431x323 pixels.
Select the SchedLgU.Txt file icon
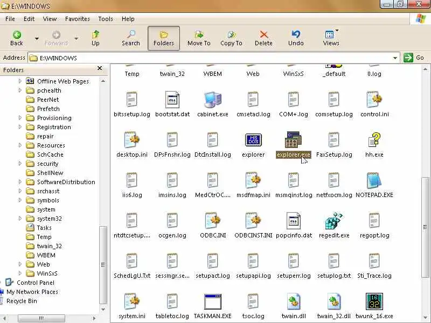(132, 261)
